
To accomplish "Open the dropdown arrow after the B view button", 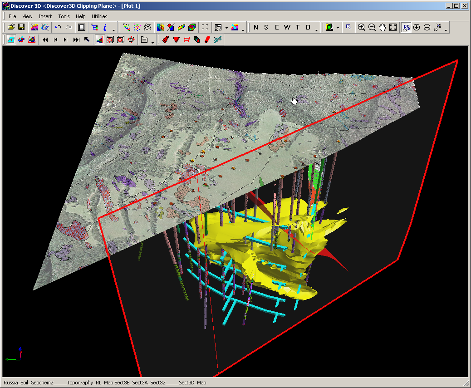I will (x=316, y=30).
